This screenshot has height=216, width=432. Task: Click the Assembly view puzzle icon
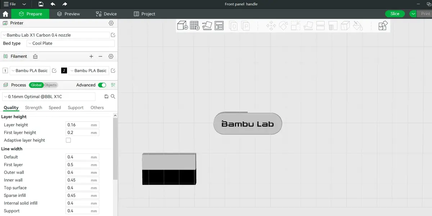click(383, 26)
